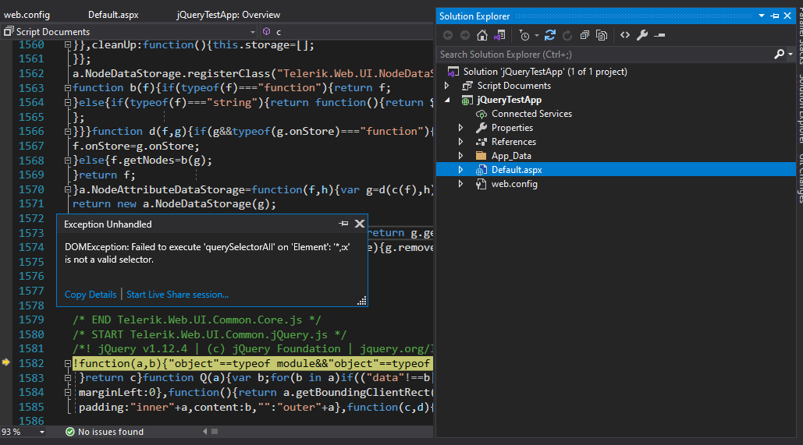
Task: Click Sync with Active Document icon
Action: click(x=550, y=35)
